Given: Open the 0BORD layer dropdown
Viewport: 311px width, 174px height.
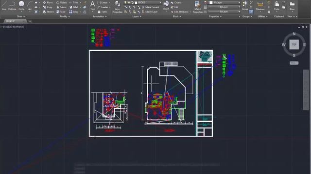Looking at the screenshot, I should [x=160, y=2].
